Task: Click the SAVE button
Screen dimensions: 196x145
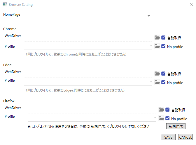Action: pyautogui.click(x=168, y=137)
